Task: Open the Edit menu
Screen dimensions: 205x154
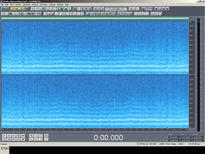Action: [7, 4]
